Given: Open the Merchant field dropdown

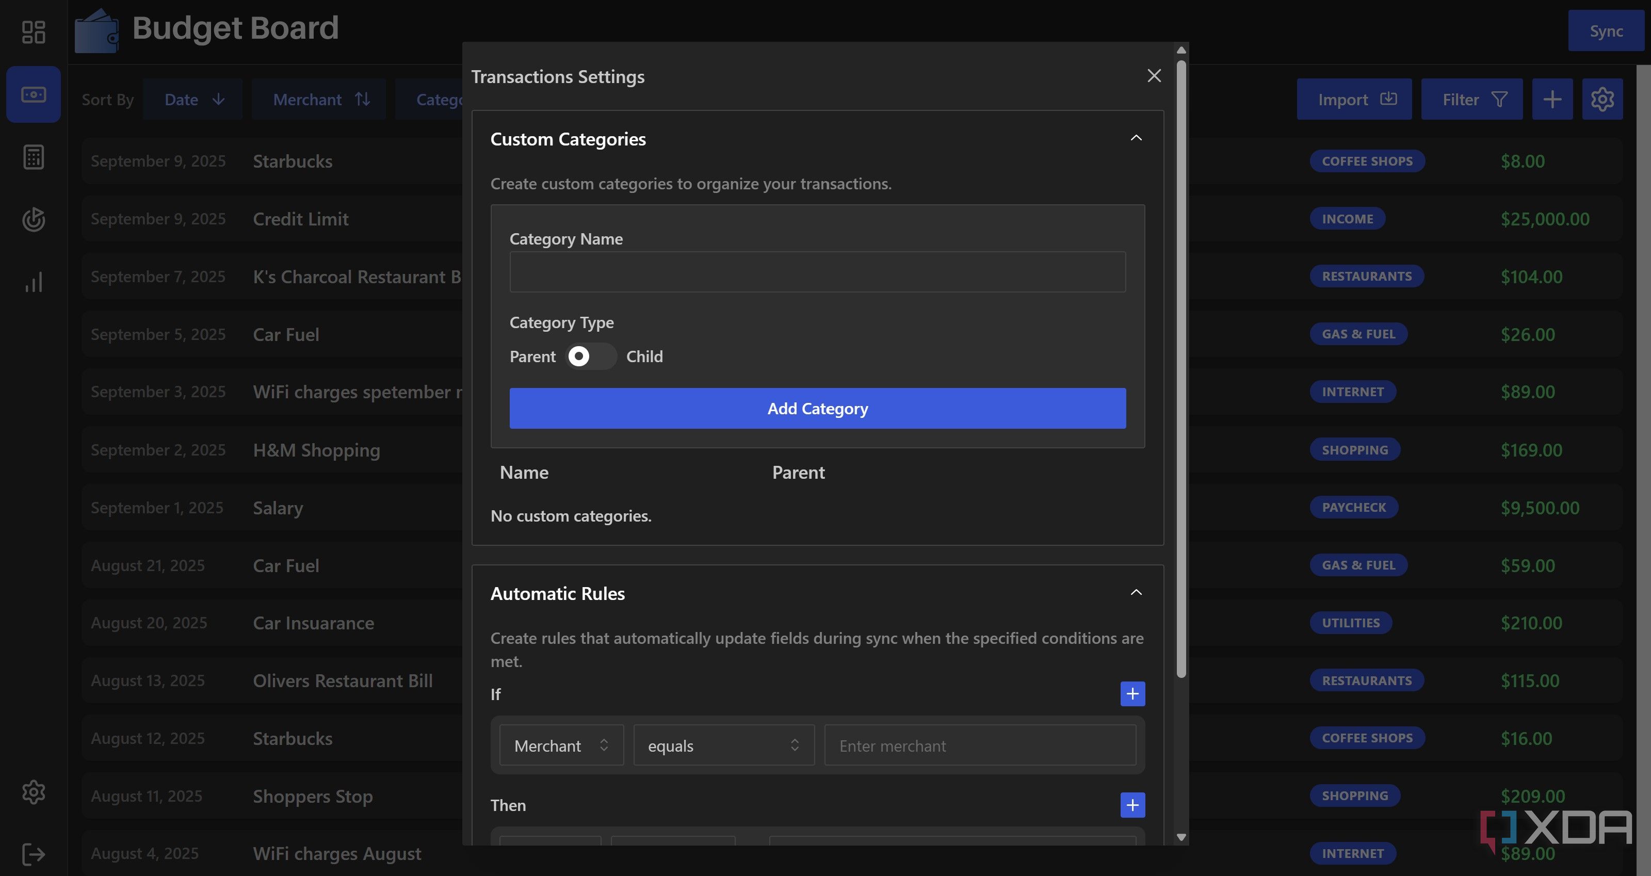Looking at the screenshot, I should click(x=561, y=745).
